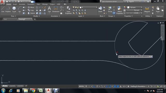Click Match Properties tool

(x=120, y=10)
